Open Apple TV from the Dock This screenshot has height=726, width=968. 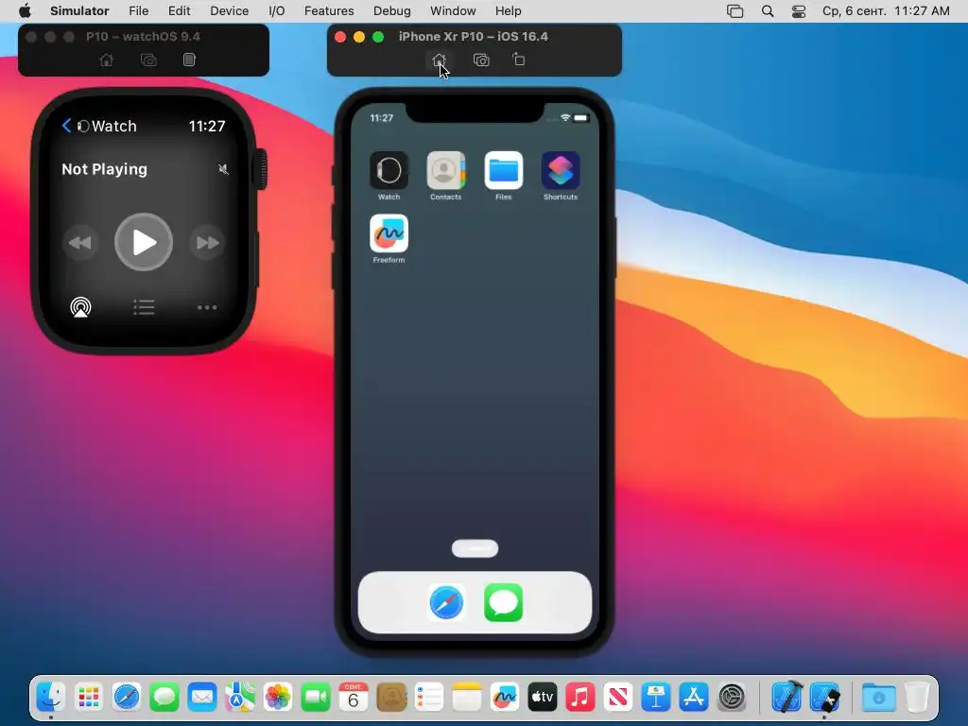coord(543,698)
